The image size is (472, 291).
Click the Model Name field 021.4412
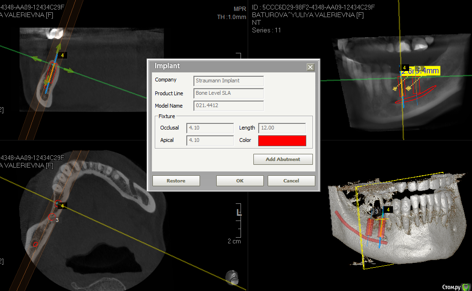[229, 105]
